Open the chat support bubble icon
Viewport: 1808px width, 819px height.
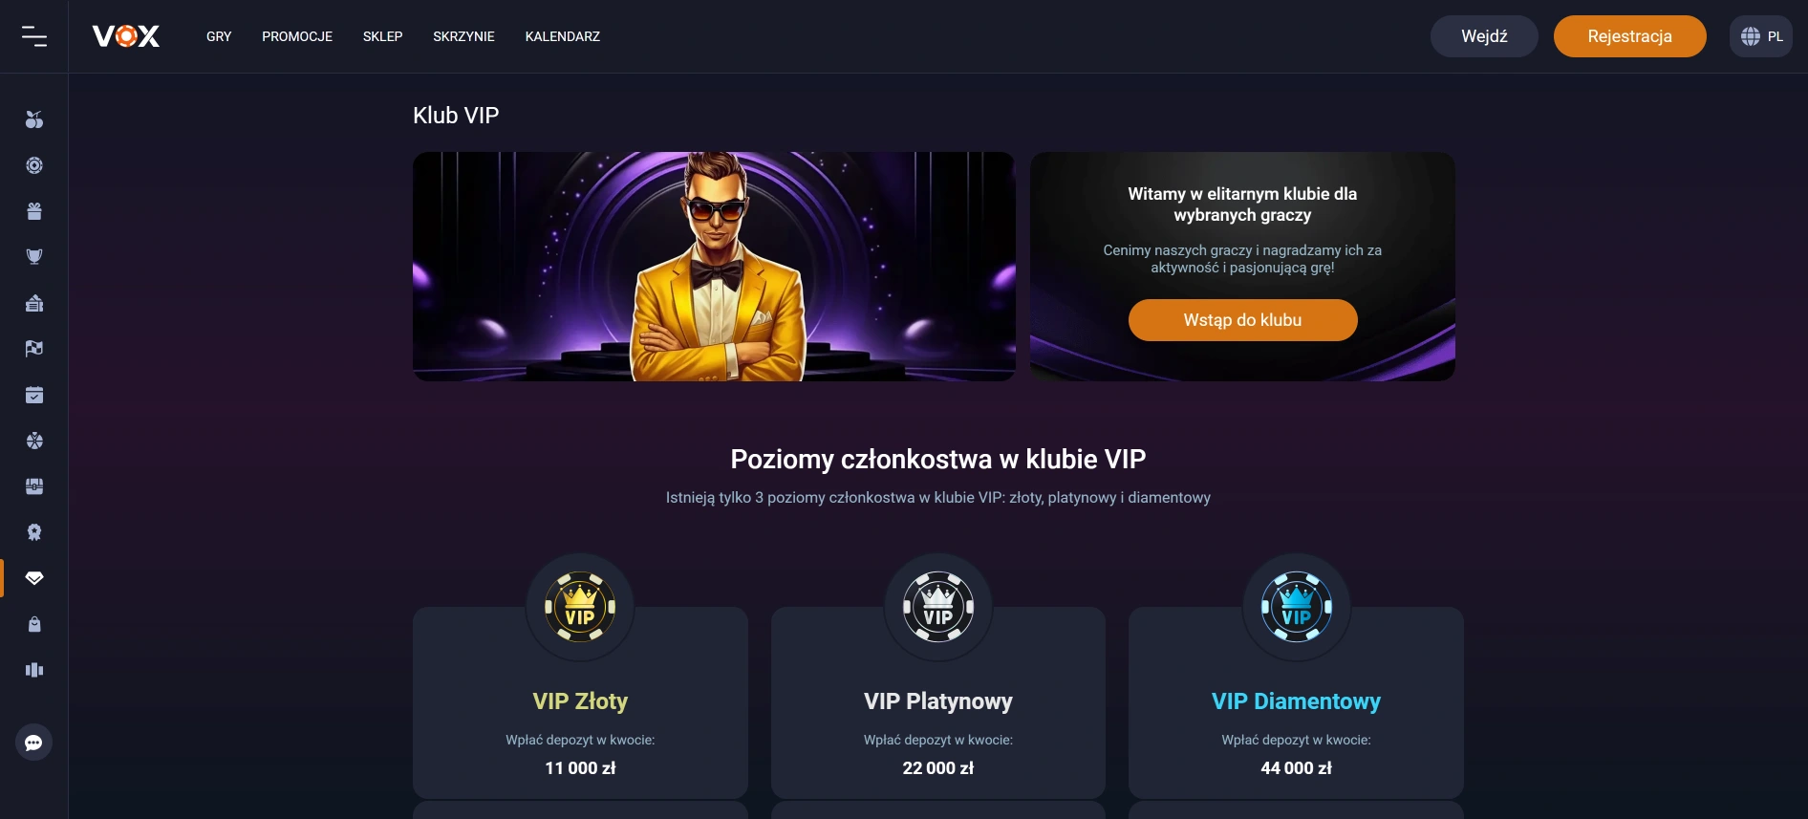[x=34, y=742]
